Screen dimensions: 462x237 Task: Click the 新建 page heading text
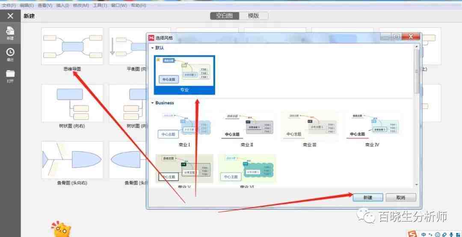coord(29,16)
